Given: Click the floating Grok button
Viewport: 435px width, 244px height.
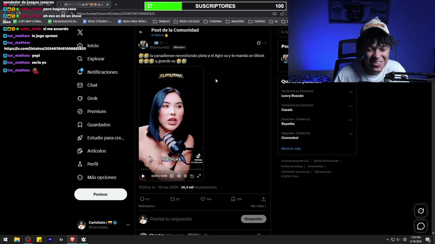Looking at the screenshot, I should click(x=421, y=211).
